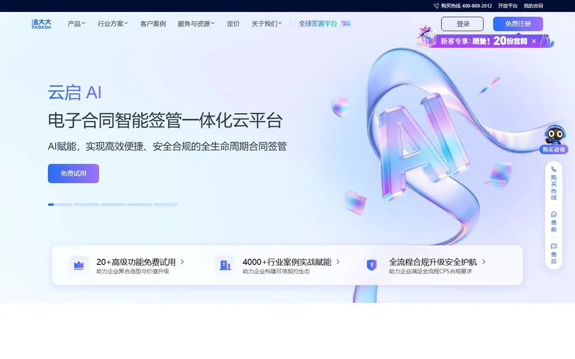The width and height of the screenshot is (575, 359).
Task: Open 开放平台 link in top bar
Action: pos(507,6)
